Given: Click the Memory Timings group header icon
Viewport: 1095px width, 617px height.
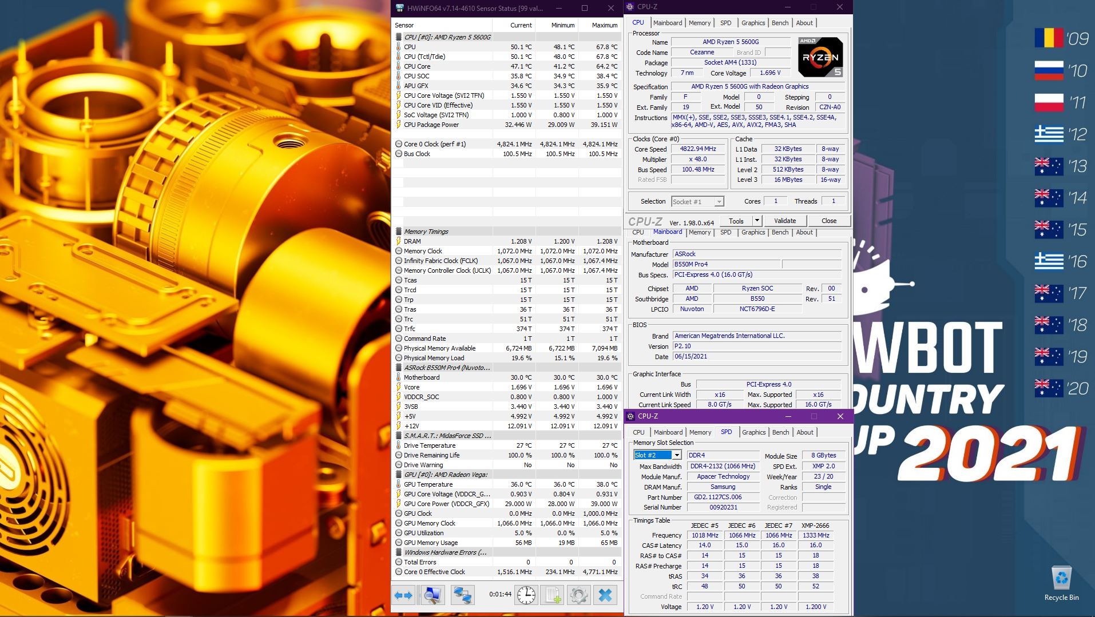Looking at the screenshot, I should 399,232.
